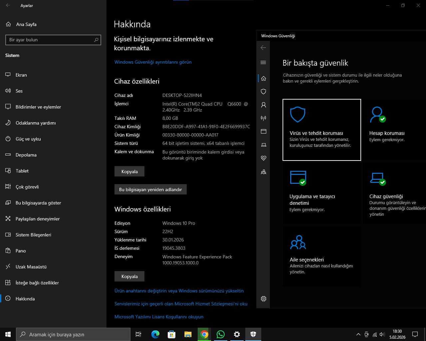The image size is (426, 341).
Task: Open app and browser control sidebar icon
Action: [x=264, y=132]
